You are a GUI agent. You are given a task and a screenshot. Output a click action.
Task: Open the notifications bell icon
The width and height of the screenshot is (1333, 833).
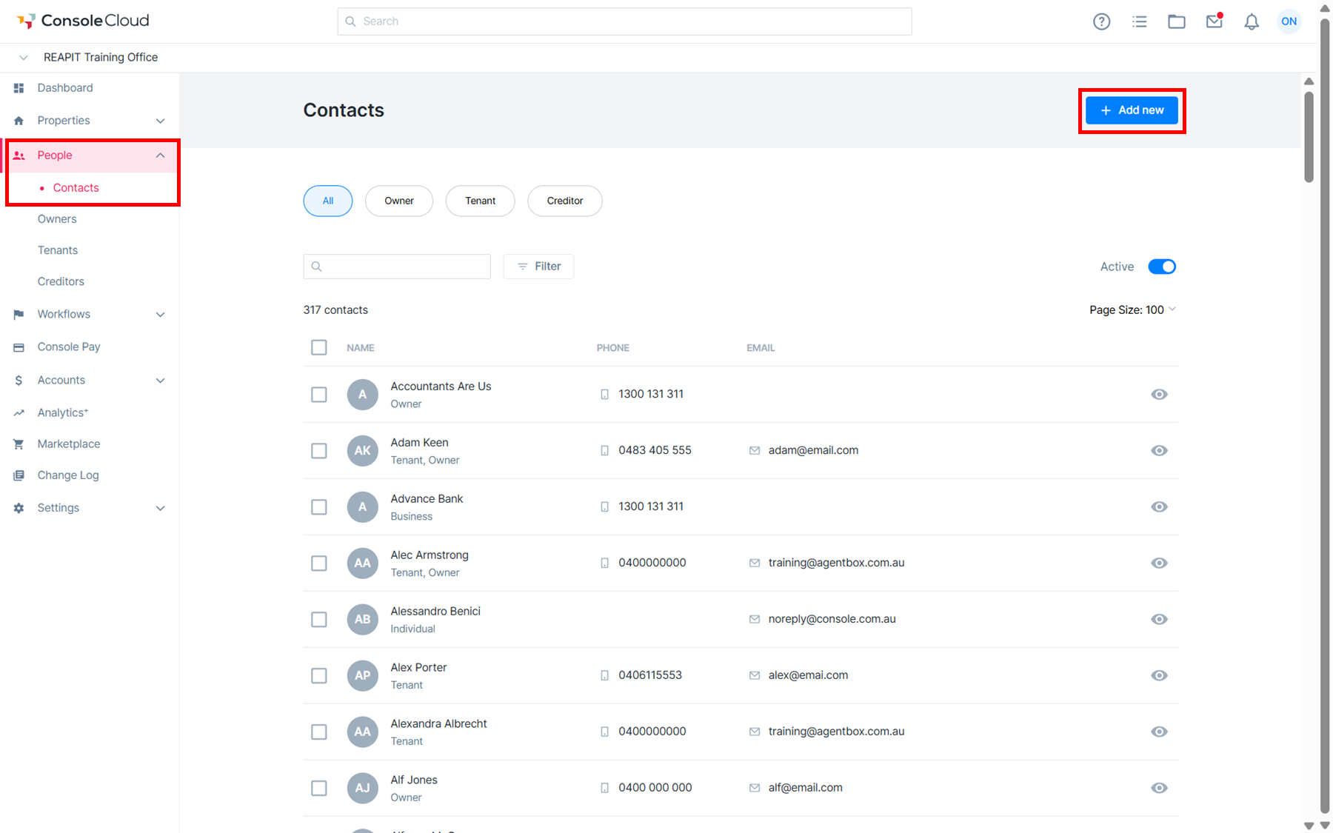1251,21
